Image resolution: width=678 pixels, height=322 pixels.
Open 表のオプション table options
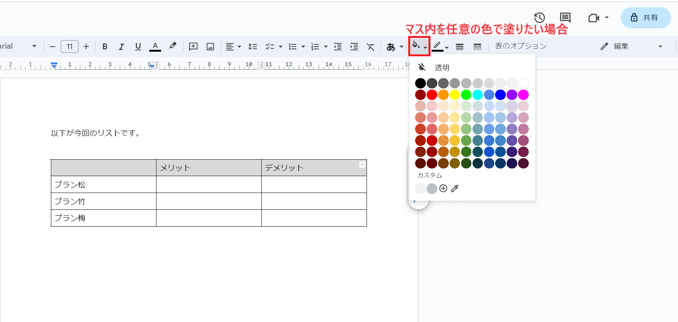[520, 46]
